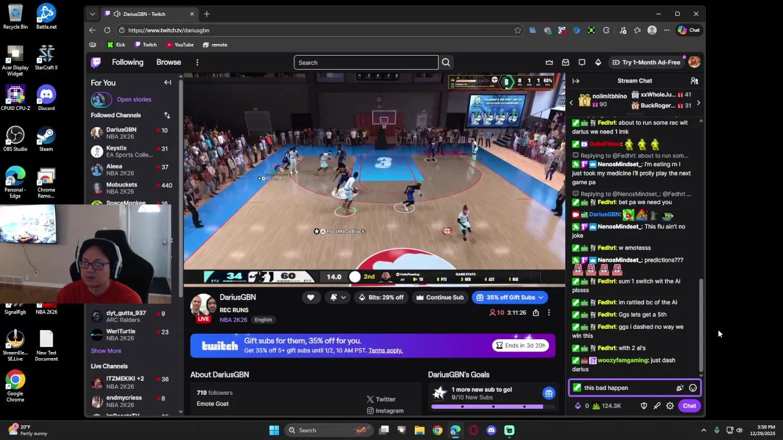Click the Twitch home logo
Screen dimensions: 783x440
click(x=96, y=62)
